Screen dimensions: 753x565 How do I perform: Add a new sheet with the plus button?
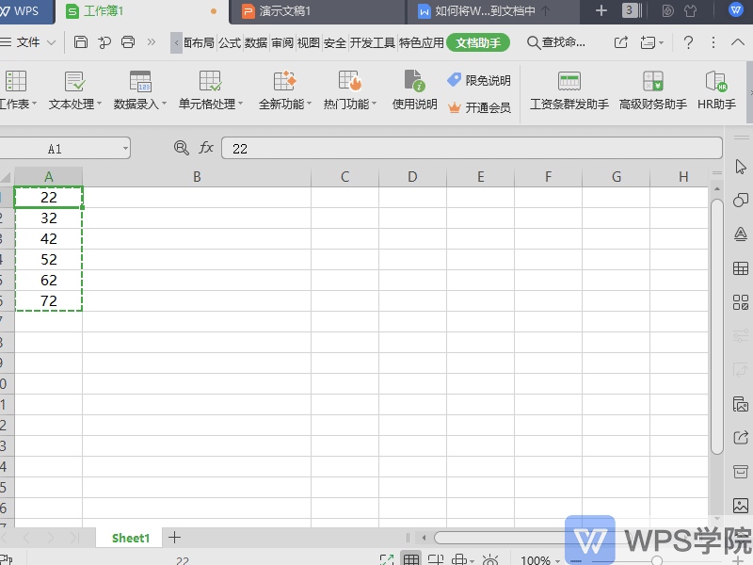pyautogui.click(x=174, y=537)
